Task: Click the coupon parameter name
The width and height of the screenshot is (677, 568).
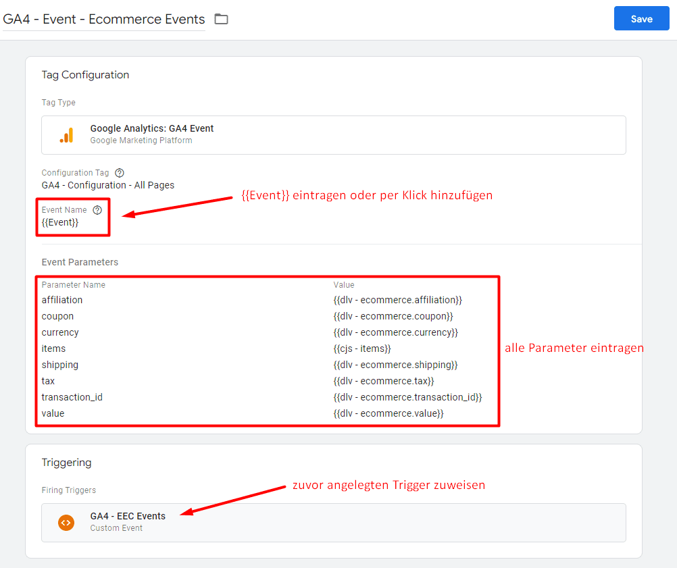Action: 57,316
